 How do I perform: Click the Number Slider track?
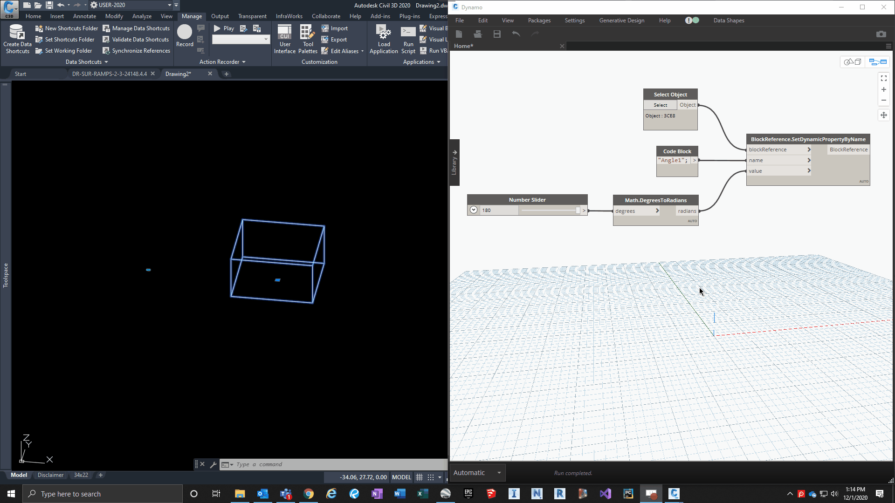coord(550,211)
